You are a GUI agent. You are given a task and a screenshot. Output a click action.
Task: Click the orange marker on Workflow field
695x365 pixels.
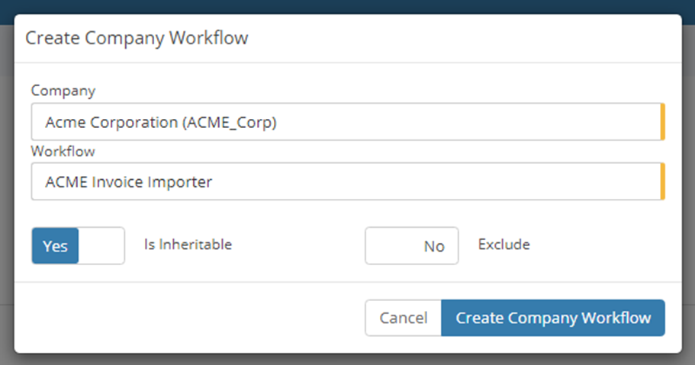click(x=663, y=181)
